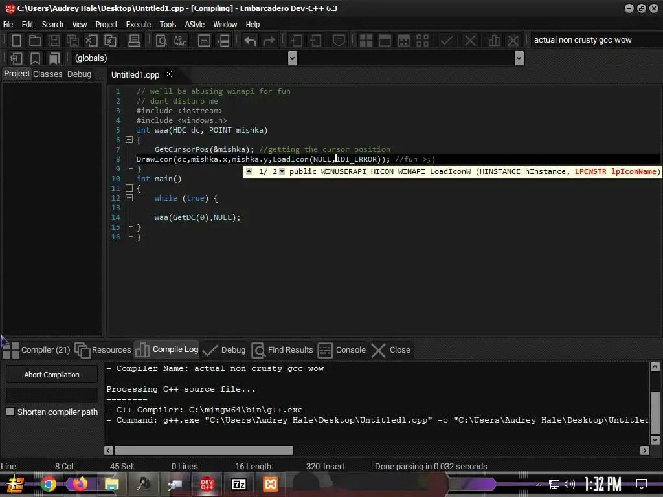Click the Delete Profiling Information icon
663x497 pixels.
tap(513, 40)
